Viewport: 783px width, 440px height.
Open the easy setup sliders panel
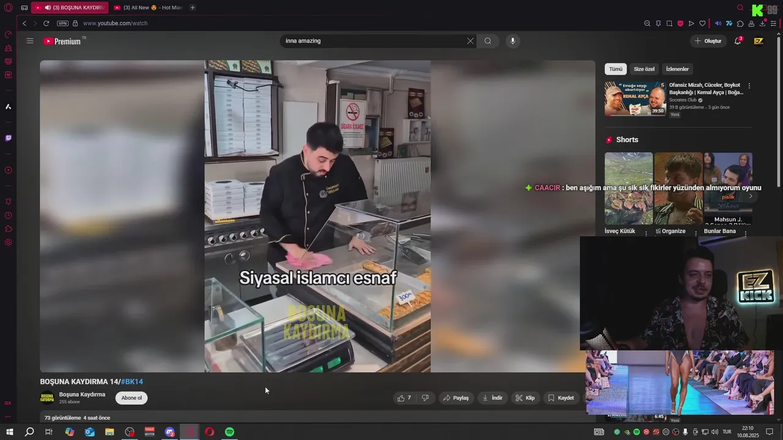[774, 23]
